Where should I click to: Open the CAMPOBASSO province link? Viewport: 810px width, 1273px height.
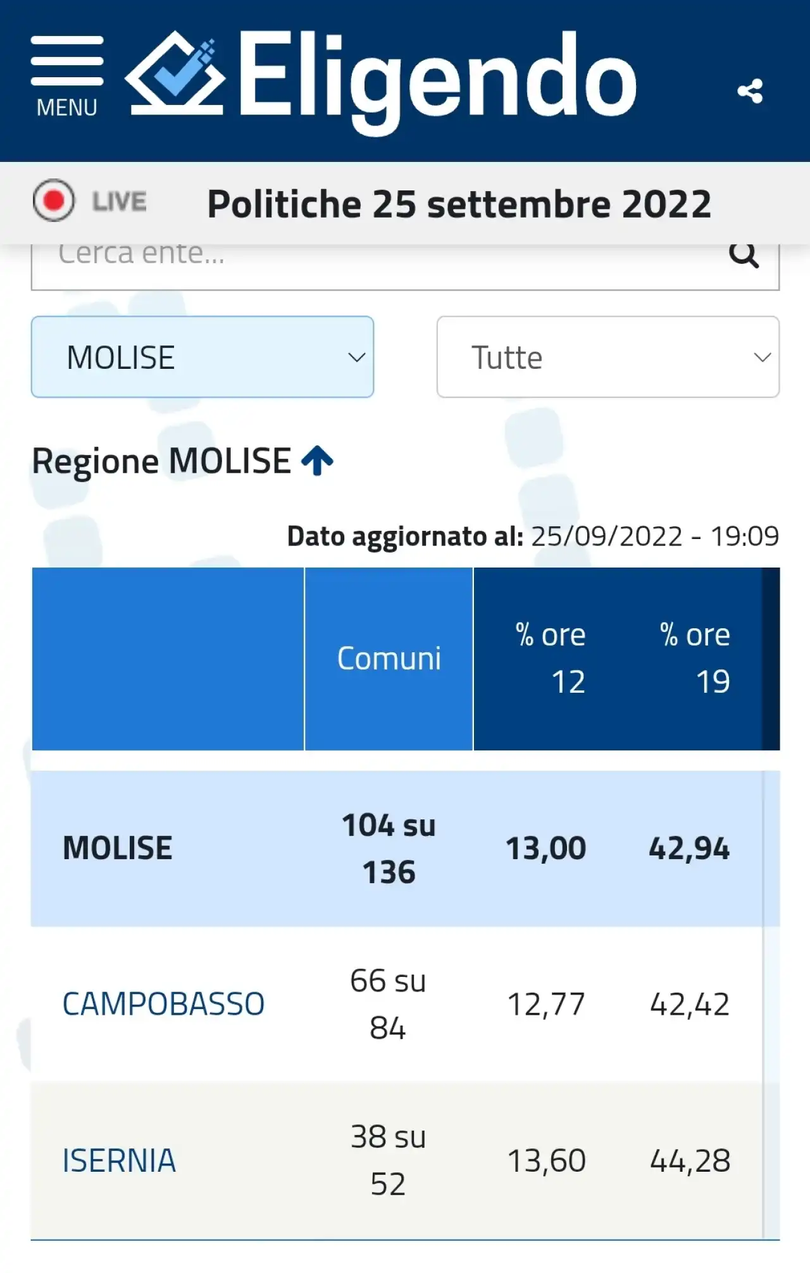[x=163, y=1003]
